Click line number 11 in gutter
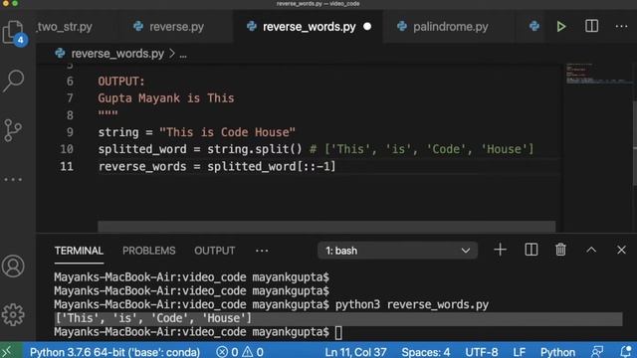This screenshot has width=637, height=358. pos(67,166)
